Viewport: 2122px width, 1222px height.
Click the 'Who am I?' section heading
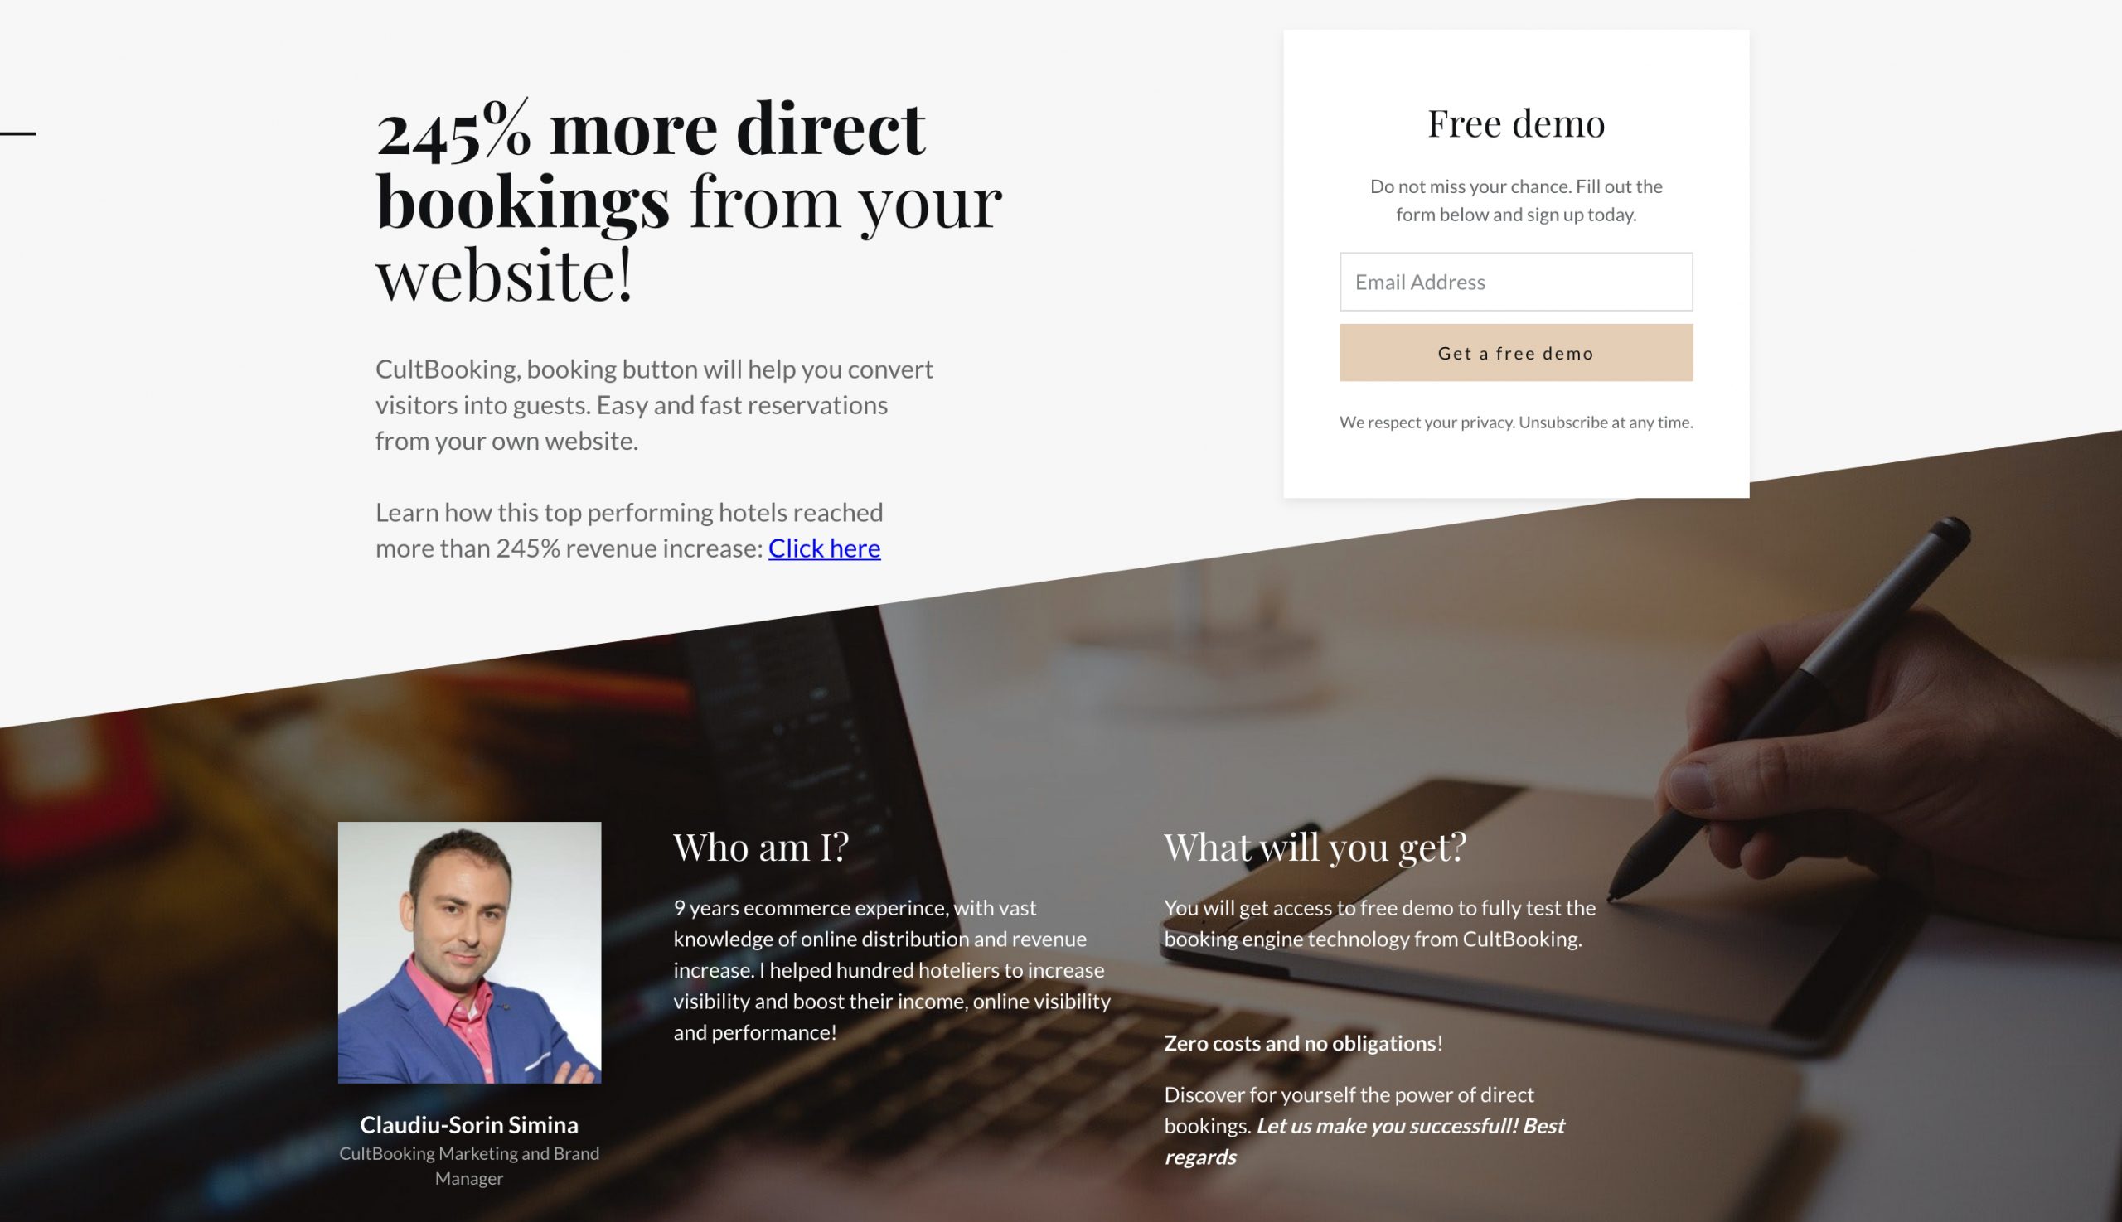759,845
